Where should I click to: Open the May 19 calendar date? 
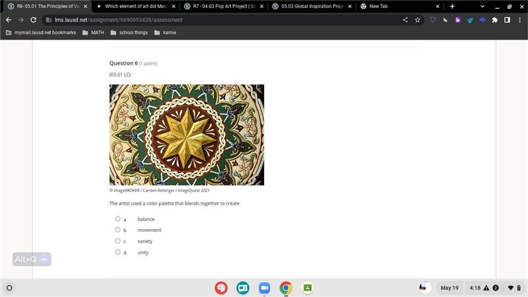(x=449, y=288)
